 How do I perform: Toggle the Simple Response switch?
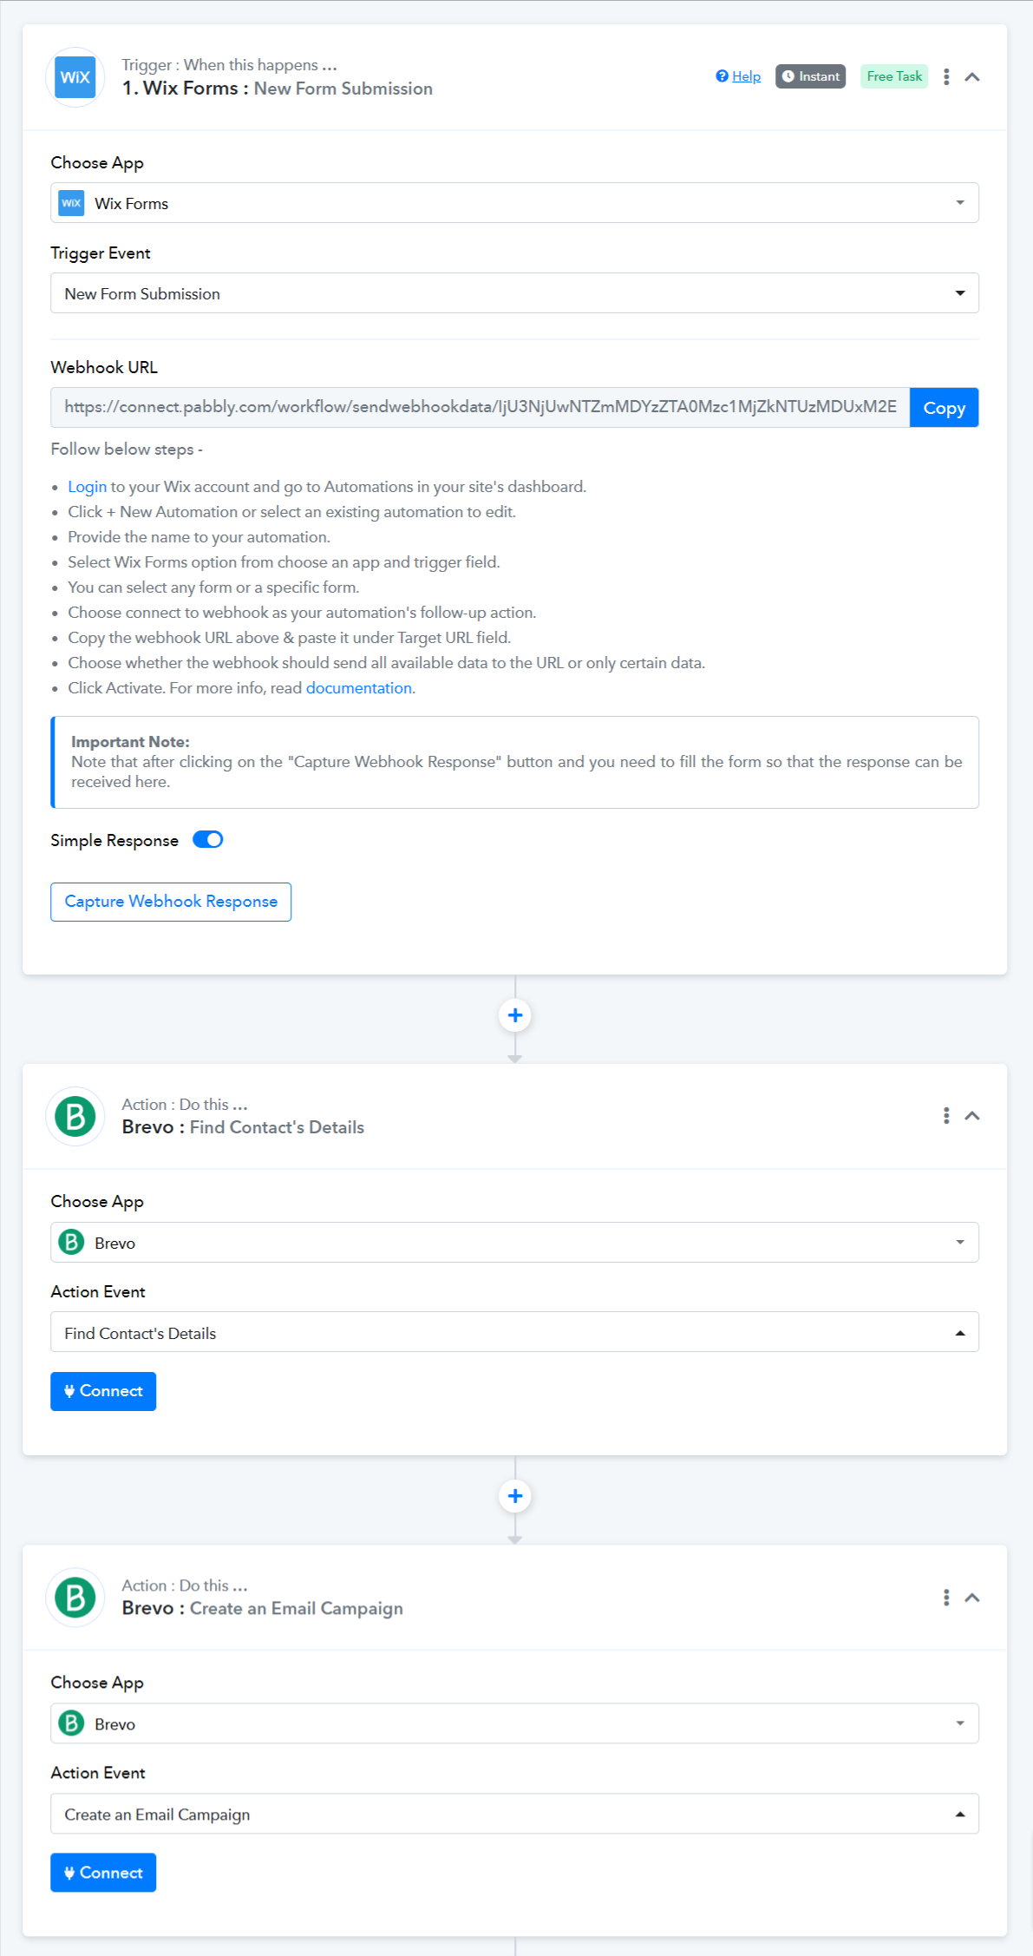coord(208,840)
